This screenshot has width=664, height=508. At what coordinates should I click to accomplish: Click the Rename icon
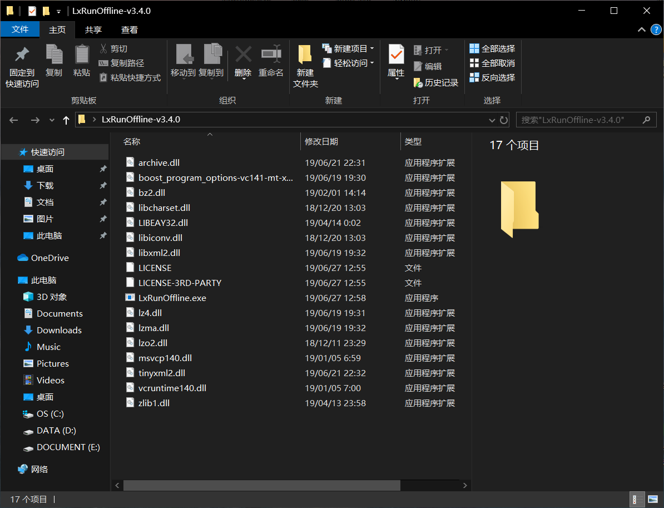click(271, 61)
